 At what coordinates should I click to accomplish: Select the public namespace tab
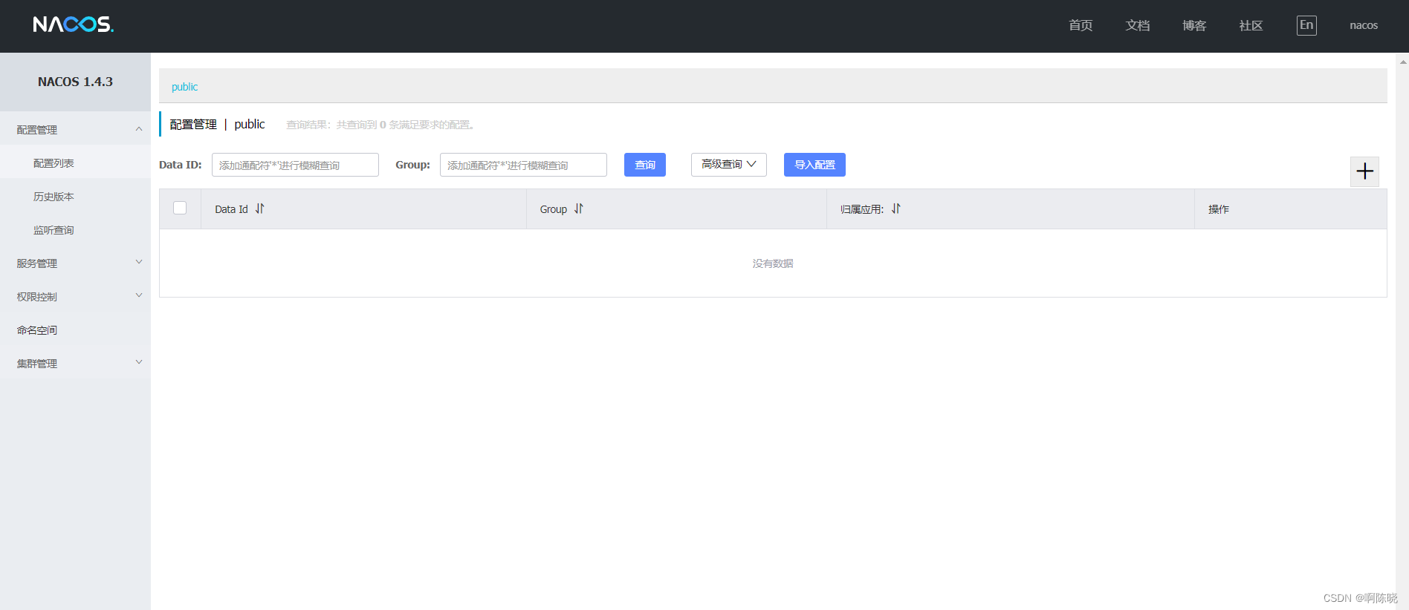(x=184, y=87)
